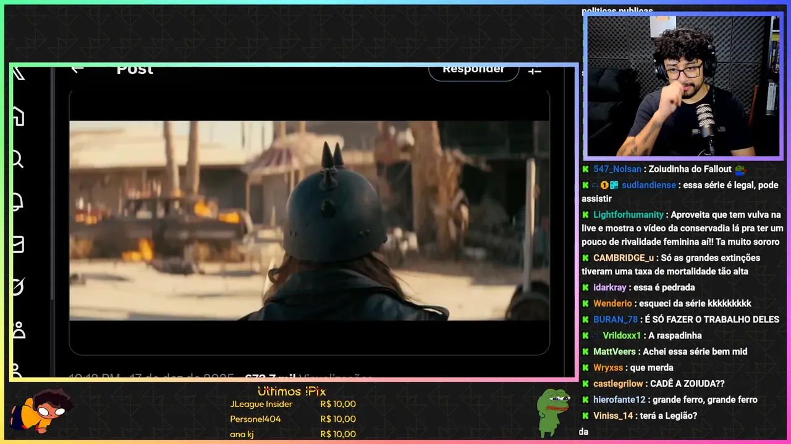
Task: Play the Fallout video in the post
Action: (309, 220)
